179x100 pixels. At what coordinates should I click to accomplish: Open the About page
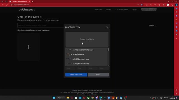click(x=135, y=10)
